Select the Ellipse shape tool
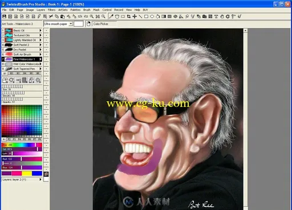The width and height of the screenshot is (292, 210). pyautogui.click(x=152, y=17)
